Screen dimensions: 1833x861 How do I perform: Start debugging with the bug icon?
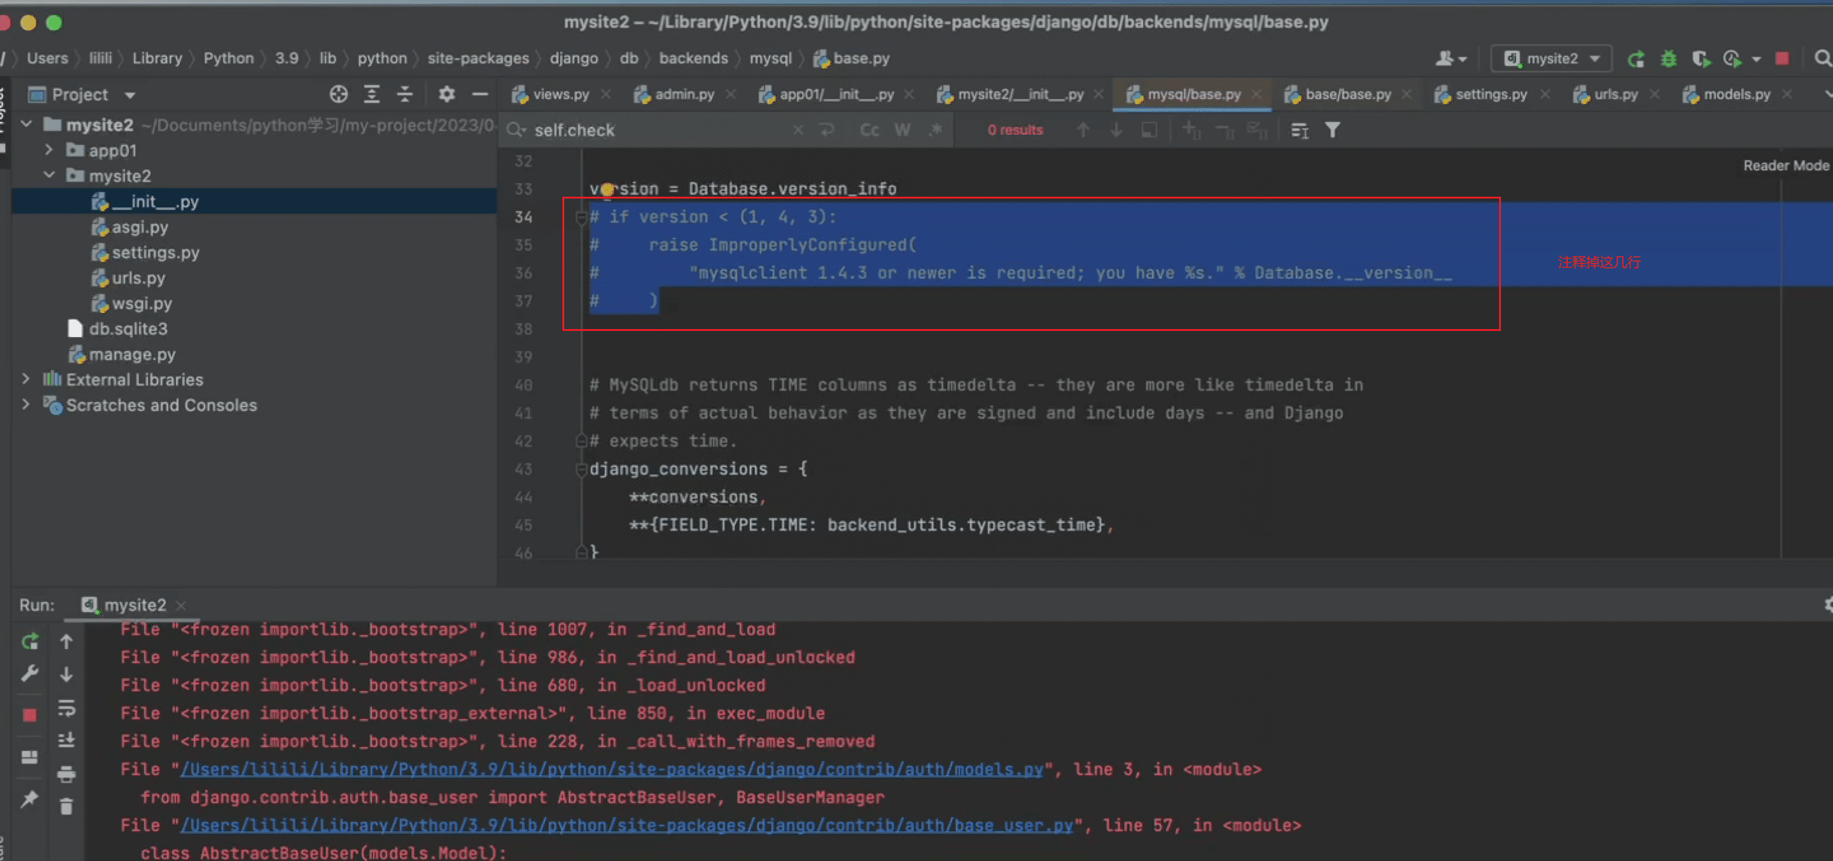click(x=1669, y=58)
